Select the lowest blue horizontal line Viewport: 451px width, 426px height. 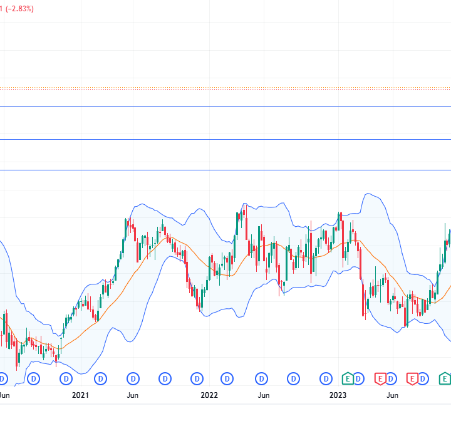point(225,170)
